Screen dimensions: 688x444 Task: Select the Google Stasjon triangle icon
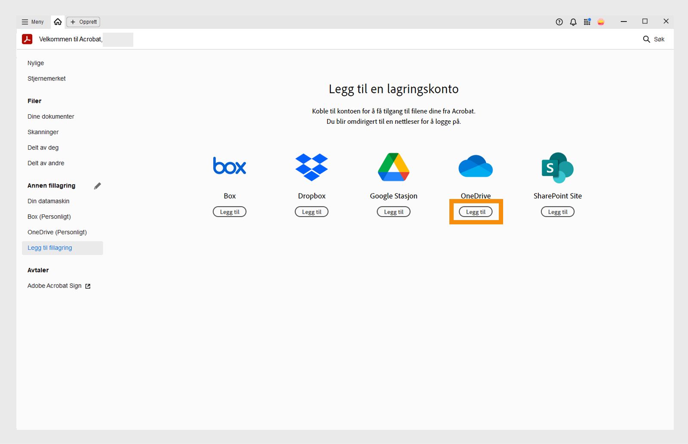pyautogui.click(x=393, y=167)
